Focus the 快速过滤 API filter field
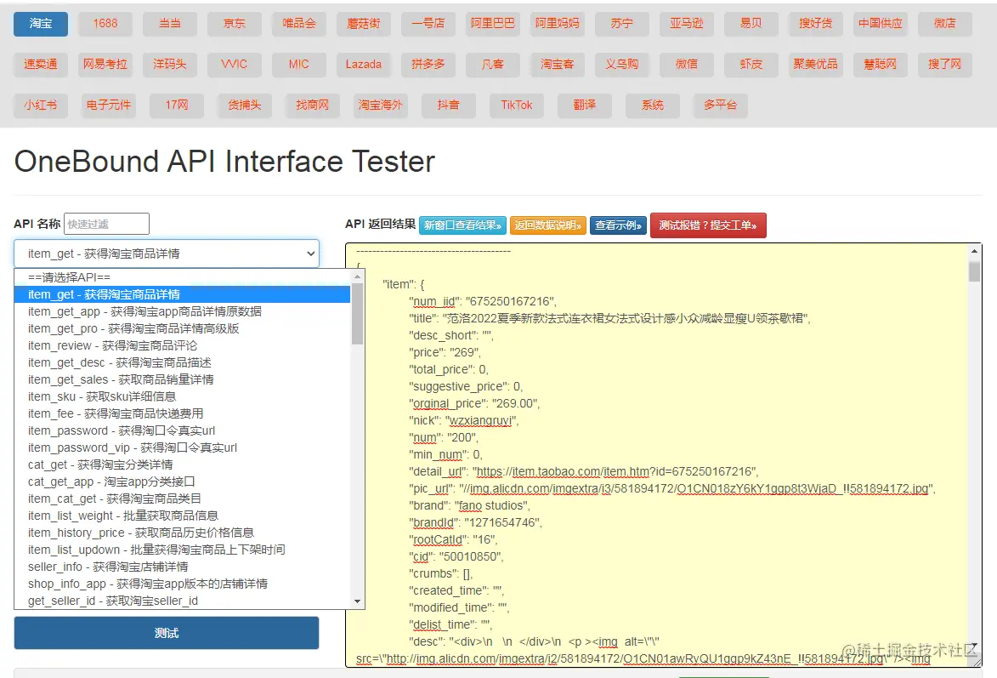This screenshot has width=997, height=678. 107,224
